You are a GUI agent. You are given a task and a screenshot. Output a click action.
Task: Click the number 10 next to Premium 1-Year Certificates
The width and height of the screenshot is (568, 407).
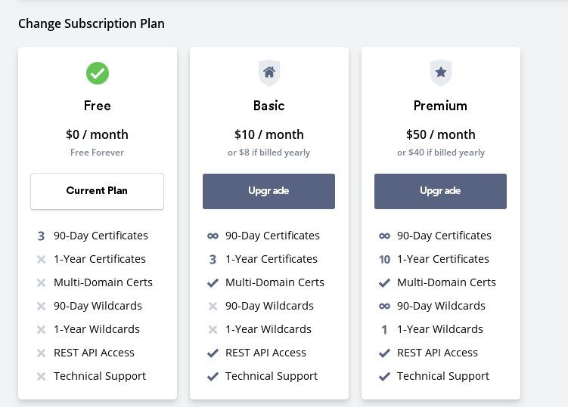(385, 260)
